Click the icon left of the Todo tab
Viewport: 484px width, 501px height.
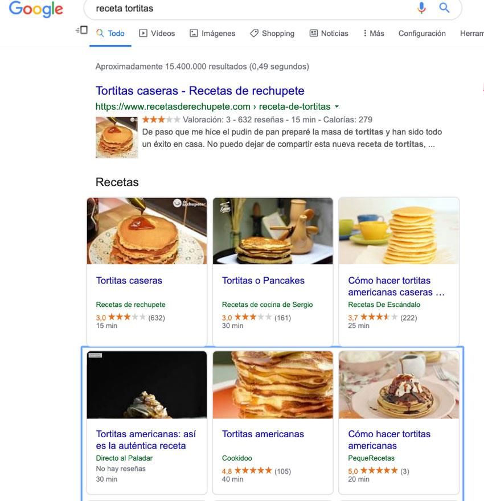click(82, 30)
